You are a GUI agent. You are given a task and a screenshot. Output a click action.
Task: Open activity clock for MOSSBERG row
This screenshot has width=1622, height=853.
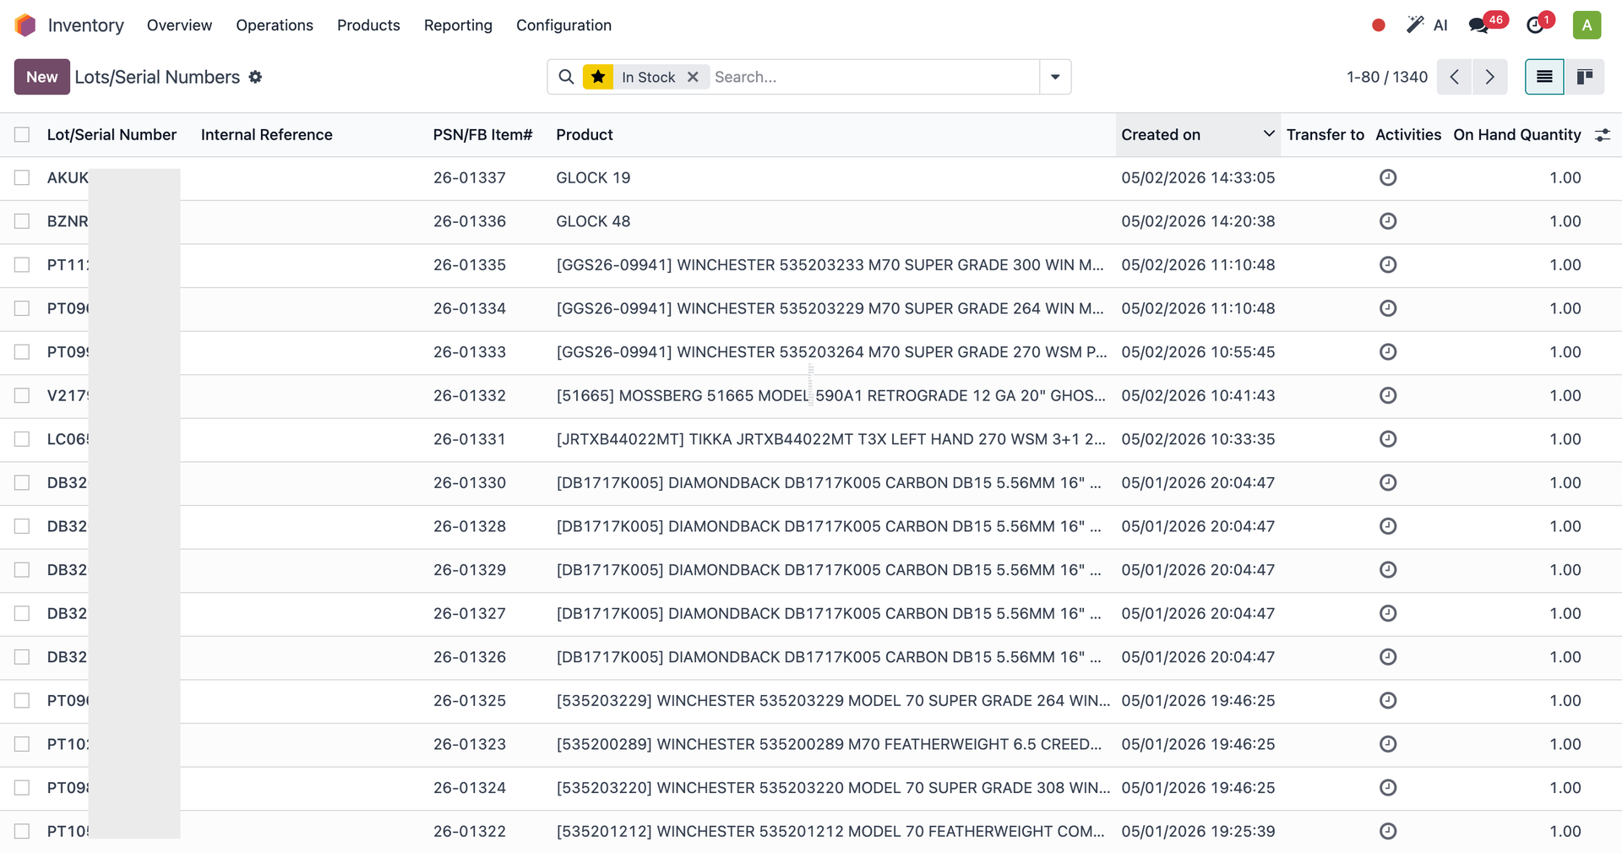point(1388,395)
